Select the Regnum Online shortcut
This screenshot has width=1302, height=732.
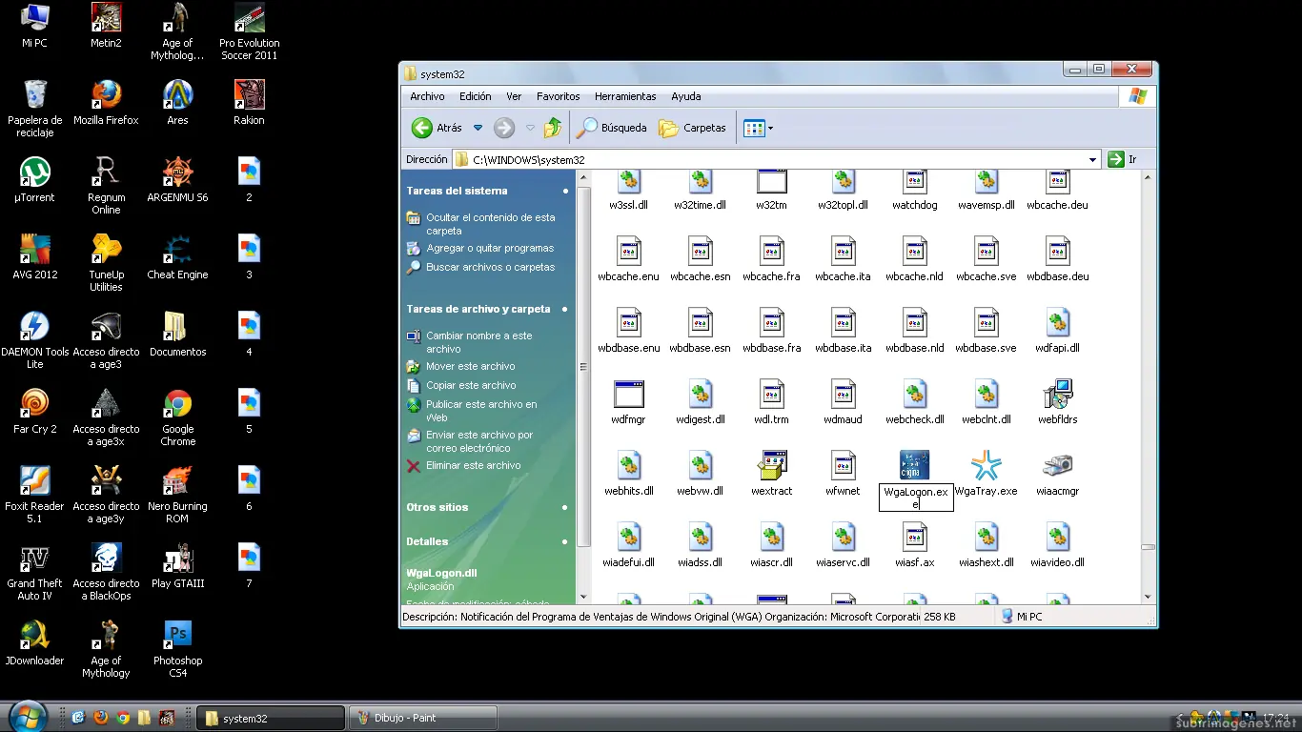pyautogui.click(x=106, y=186)
